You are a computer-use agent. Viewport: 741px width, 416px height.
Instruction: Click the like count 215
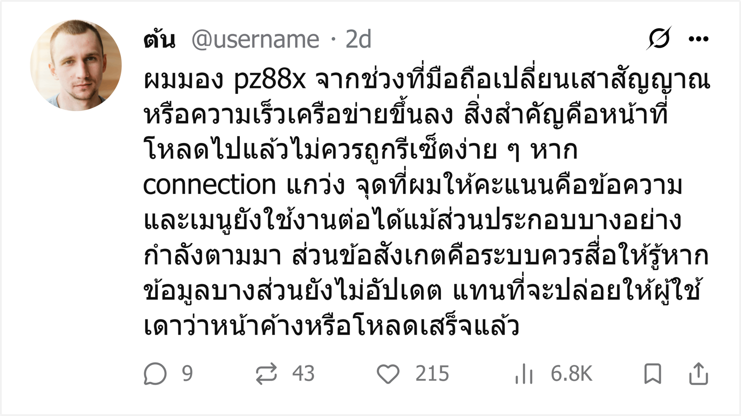click(432, 373)
